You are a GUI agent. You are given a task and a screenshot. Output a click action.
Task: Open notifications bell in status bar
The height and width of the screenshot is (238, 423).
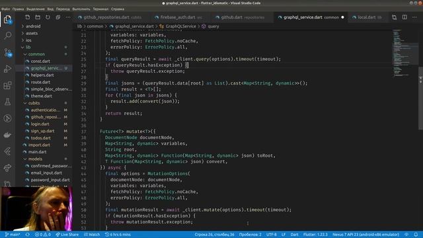tap(416, 235)
